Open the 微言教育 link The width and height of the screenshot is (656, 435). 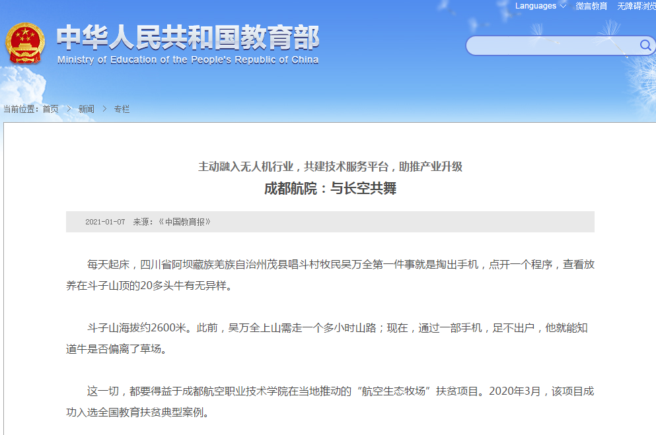tap(591, 6)
